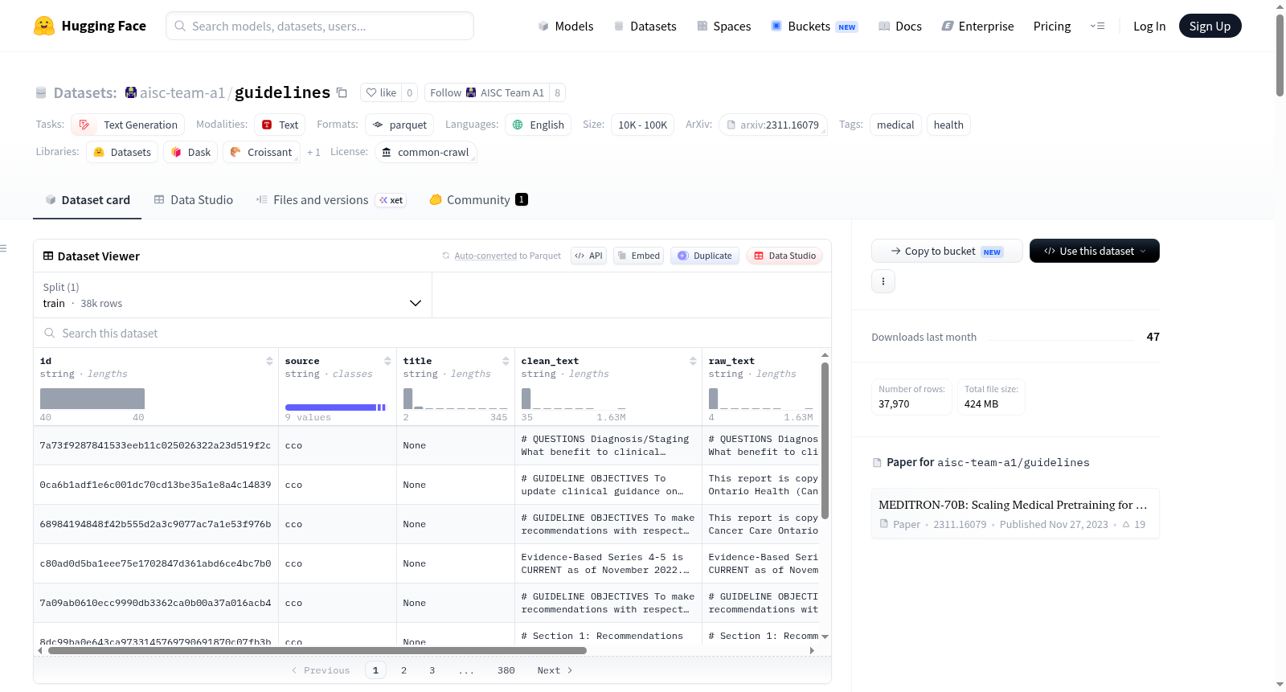This screenshot has height=692, width=1286.
Task: Select the Datasets library tag
Action: 122,152
